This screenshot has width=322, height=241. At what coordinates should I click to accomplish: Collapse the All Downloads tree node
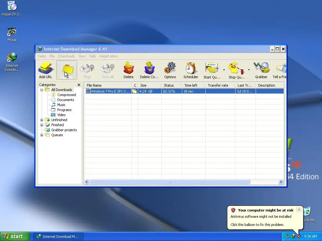(x=42, y=90)
